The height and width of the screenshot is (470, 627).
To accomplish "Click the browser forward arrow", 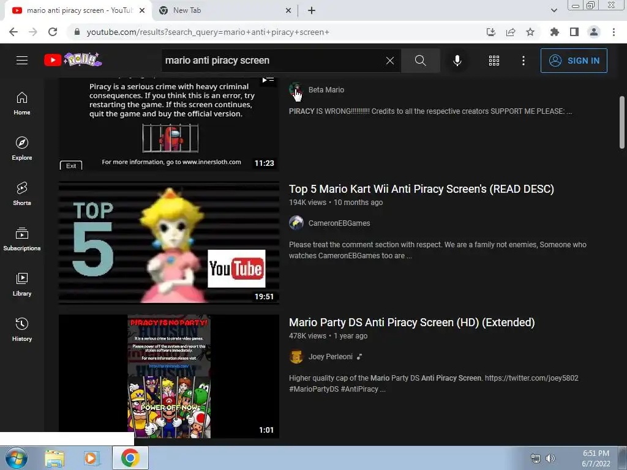I will pos(33,32).
